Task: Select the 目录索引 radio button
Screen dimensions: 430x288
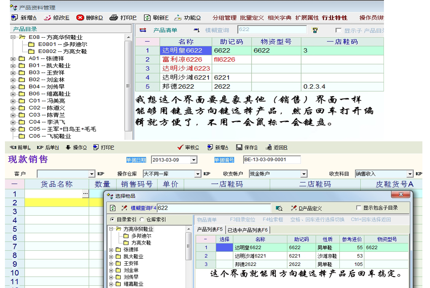Action: [x=112, y=219]
